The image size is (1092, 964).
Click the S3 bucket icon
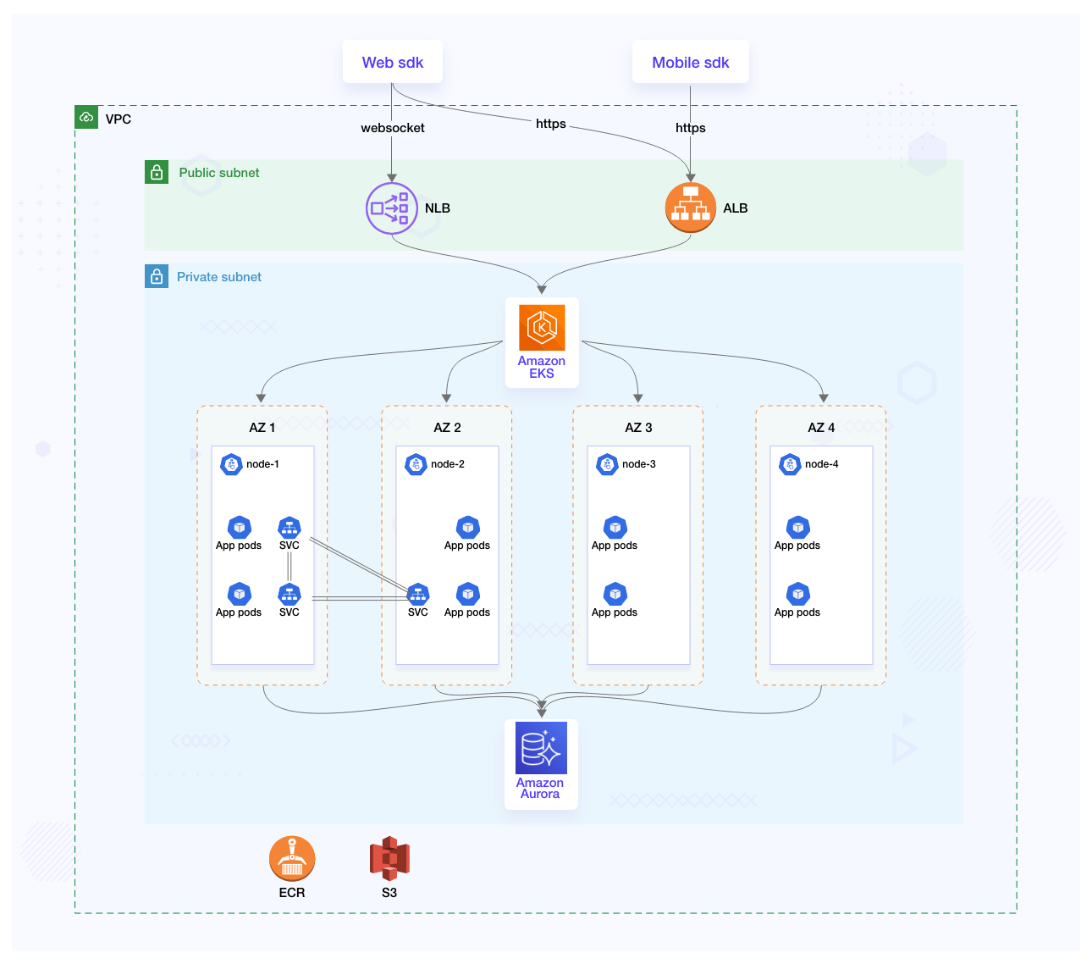pos(389,859)
